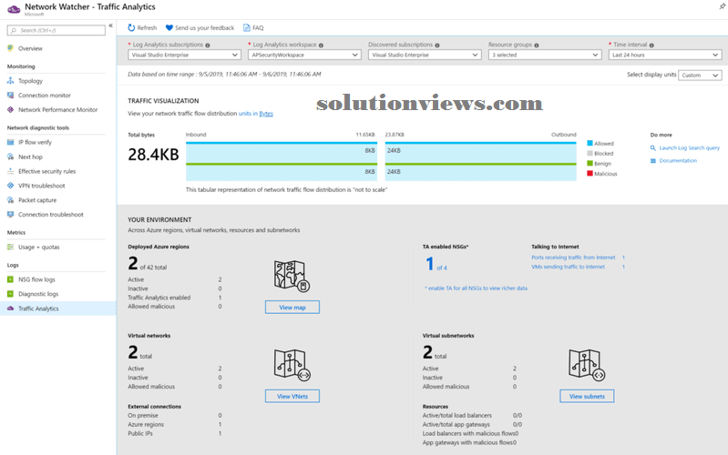This screenshot has height=455, width=728.
Task: Click the info icon beside Log Analytics subscriptions
Action: (208, 45)
